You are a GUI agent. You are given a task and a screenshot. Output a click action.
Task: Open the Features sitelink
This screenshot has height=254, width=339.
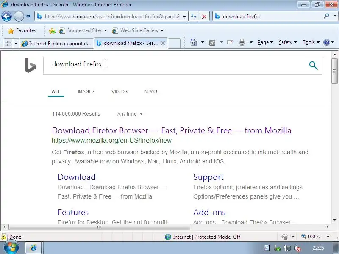pos(73,212)
